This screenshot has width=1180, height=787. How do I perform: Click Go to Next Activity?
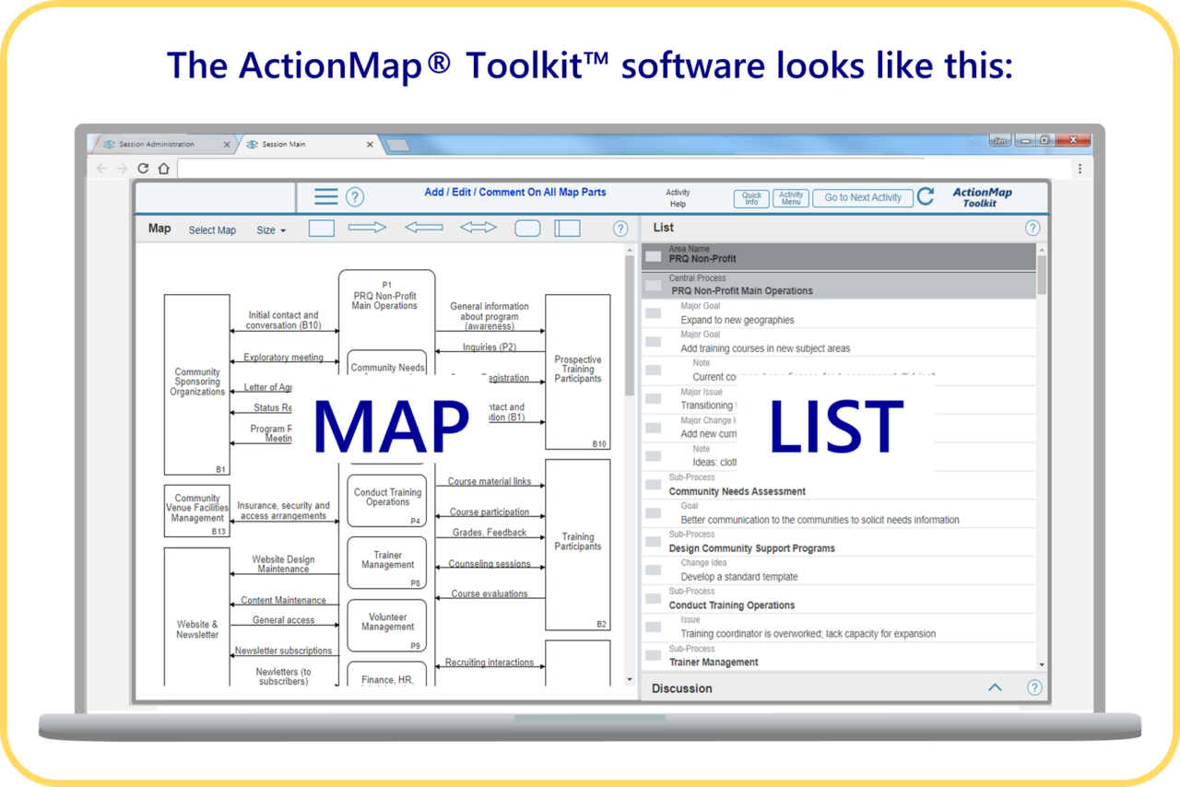click(862, 197)
